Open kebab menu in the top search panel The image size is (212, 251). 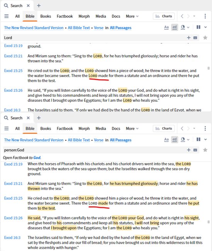click(x=205, y=16)
